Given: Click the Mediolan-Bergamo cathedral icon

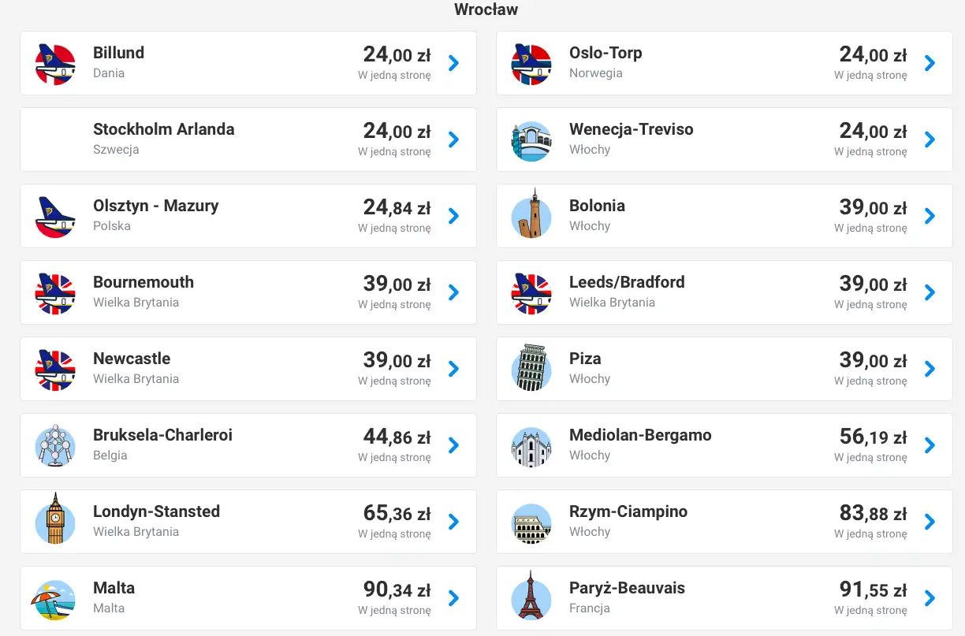Looking at the screenshot, I should tap(531, 446).
